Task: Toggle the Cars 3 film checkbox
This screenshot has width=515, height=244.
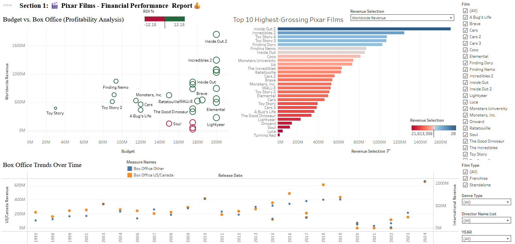Action: [x=465, y=43]
